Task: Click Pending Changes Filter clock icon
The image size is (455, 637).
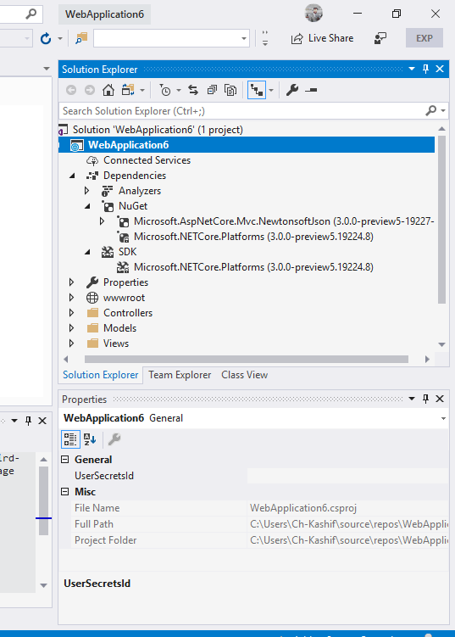Action: point(165,90)
